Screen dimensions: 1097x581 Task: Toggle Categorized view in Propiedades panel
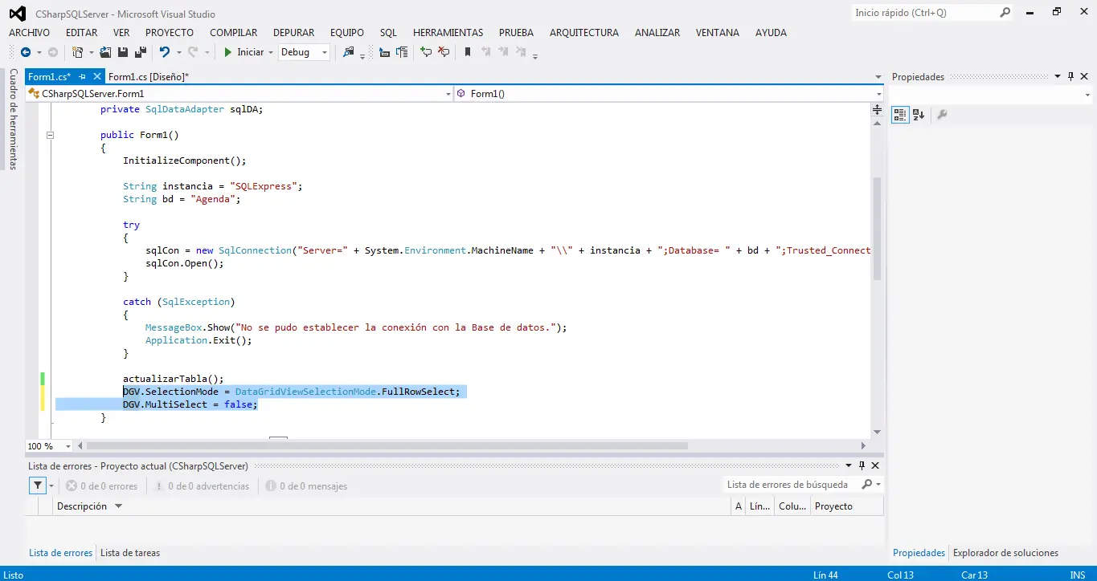point(900,115)
